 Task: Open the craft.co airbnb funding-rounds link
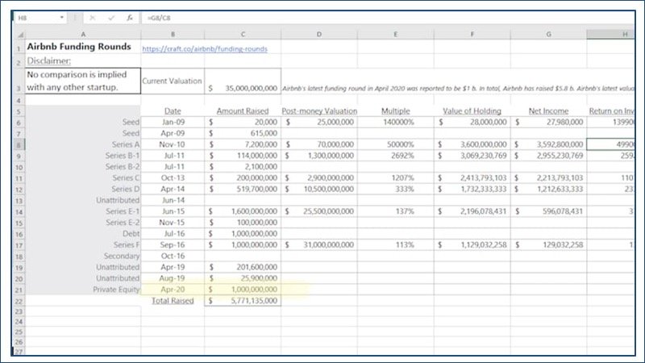205,48
